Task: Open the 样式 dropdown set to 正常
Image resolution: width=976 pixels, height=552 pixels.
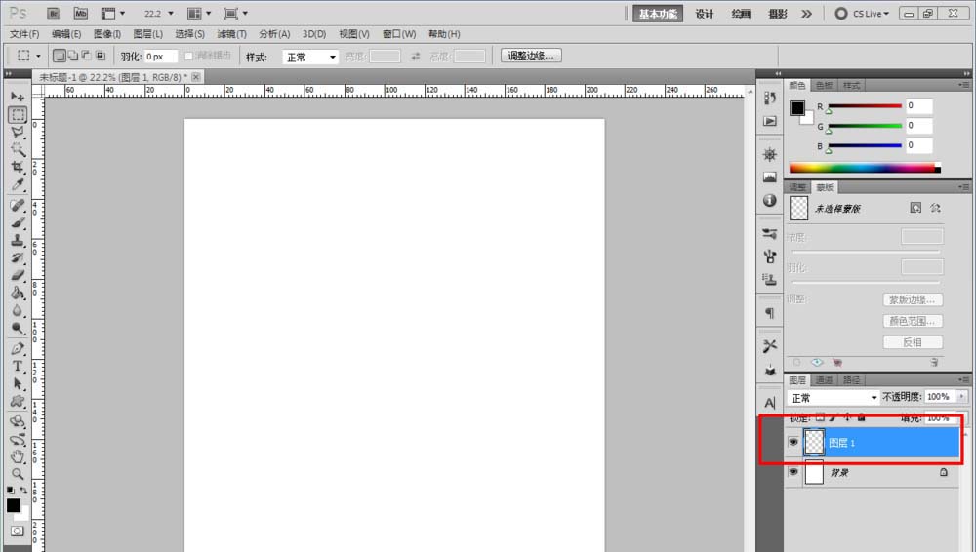Action: click(310, 57)
